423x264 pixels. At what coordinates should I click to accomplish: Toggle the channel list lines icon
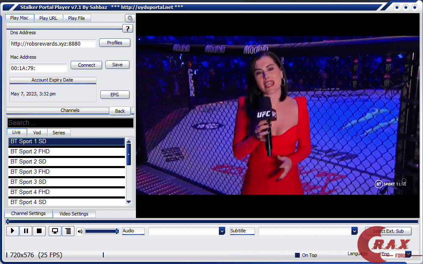[68, 231]
